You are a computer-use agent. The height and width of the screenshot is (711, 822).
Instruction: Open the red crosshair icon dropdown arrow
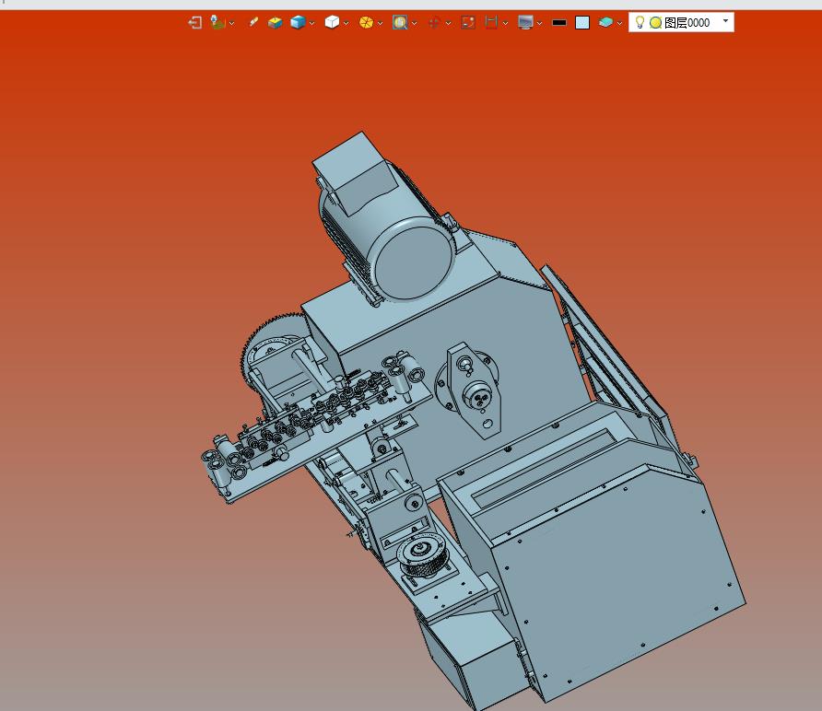pyautogui.click(x=448, y=23)
